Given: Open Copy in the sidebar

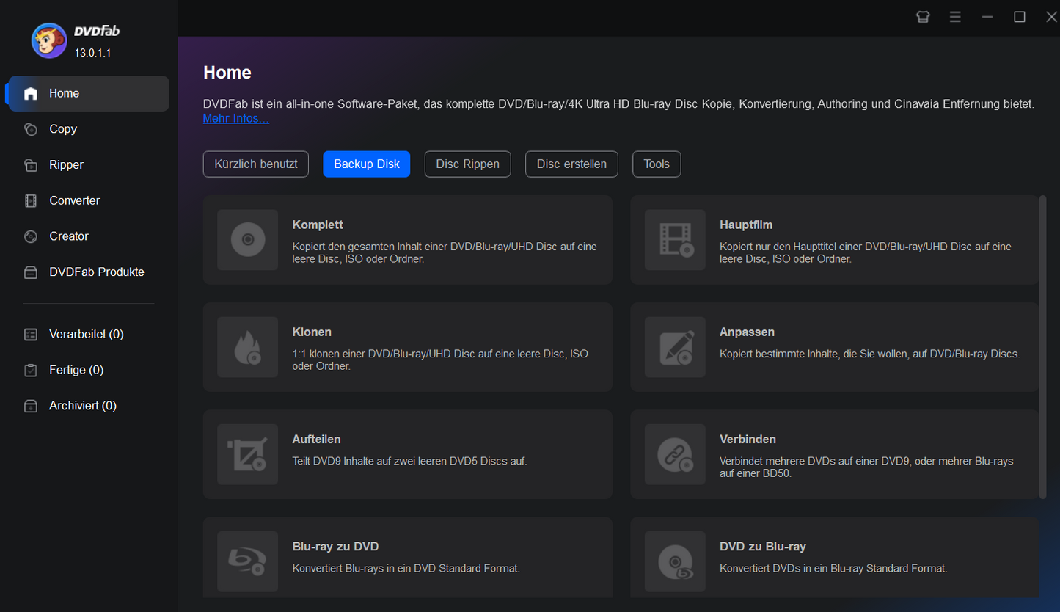Looking at the screenshot, I should (x=63, y=129).
